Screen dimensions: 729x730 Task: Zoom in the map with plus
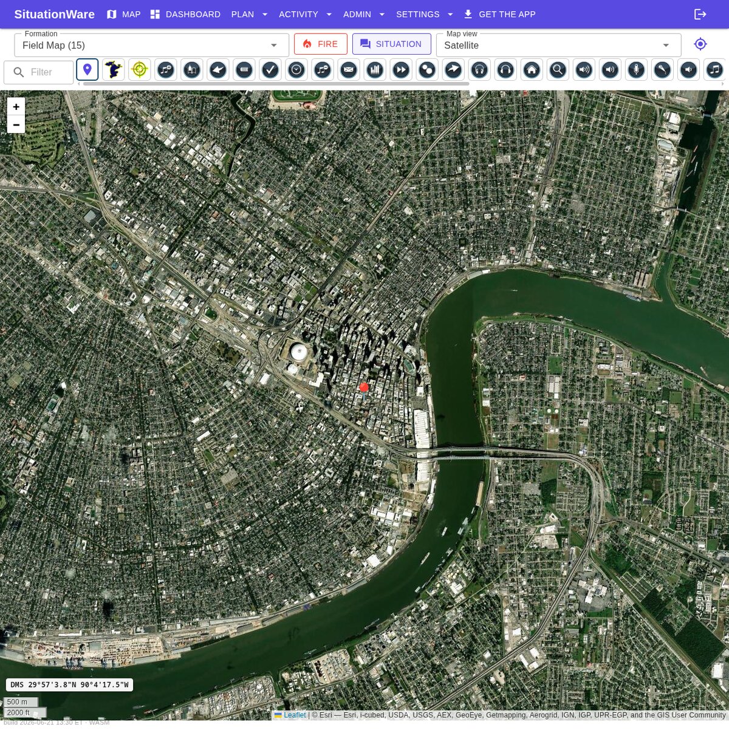click(x=16, y=106)
